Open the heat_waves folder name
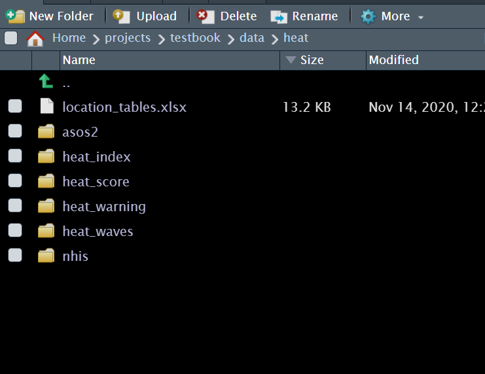The height and width of the screenshot is (374, 485). (x=98, y=231)
